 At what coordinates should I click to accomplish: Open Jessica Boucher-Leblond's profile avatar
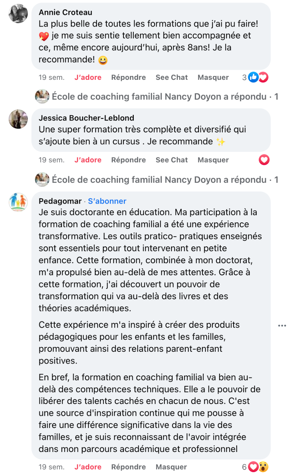pyautogui.click(x=18, y=119)
